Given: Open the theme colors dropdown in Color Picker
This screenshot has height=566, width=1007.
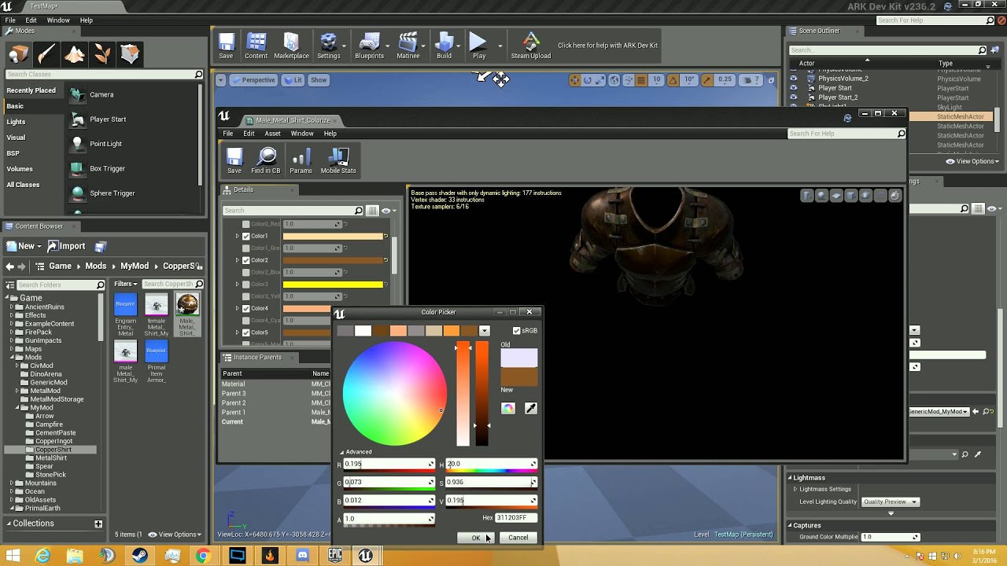Looking at the screenshot, I should click(x=485, y=331).
